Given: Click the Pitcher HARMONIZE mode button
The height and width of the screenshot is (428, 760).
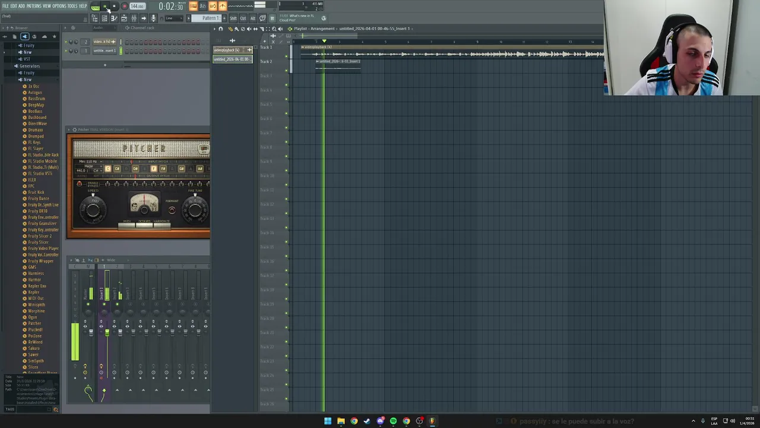Looking at the screenshot, I should coord(162,225).
